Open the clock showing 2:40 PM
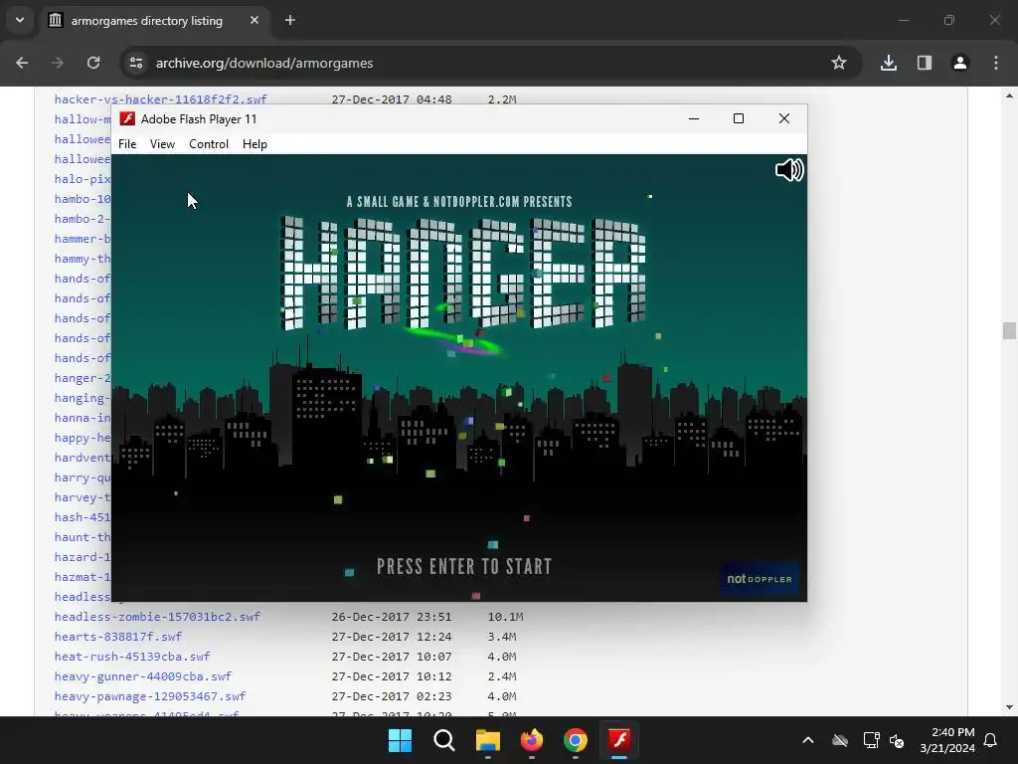Viewport: 1018px width, 764px height. click(947, 740)
